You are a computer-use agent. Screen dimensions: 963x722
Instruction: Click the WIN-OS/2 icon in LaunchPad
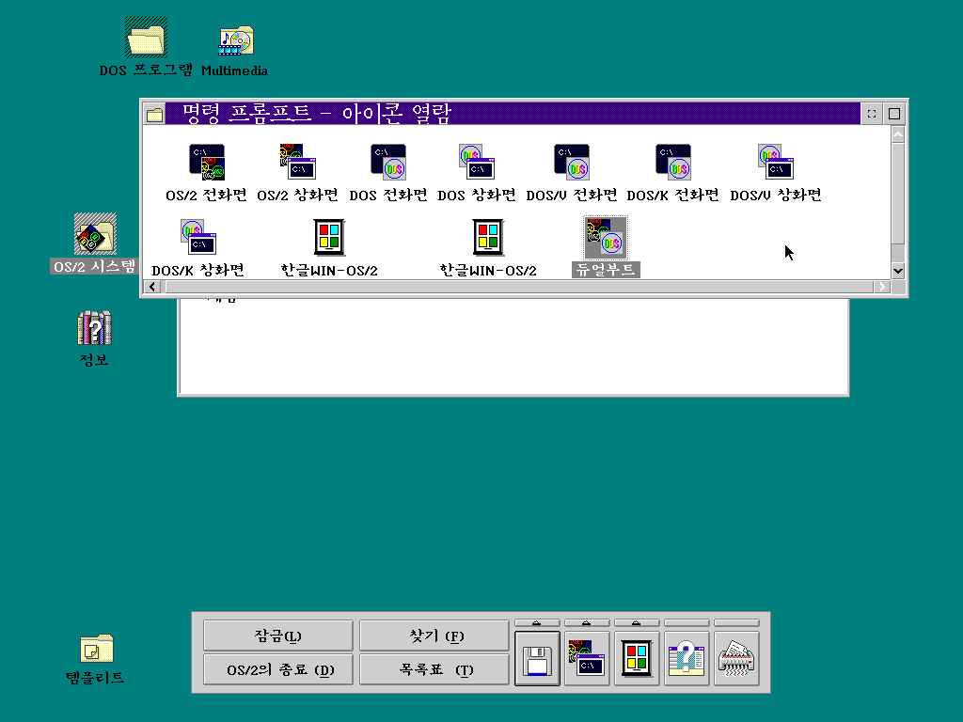tap(637, 659)
